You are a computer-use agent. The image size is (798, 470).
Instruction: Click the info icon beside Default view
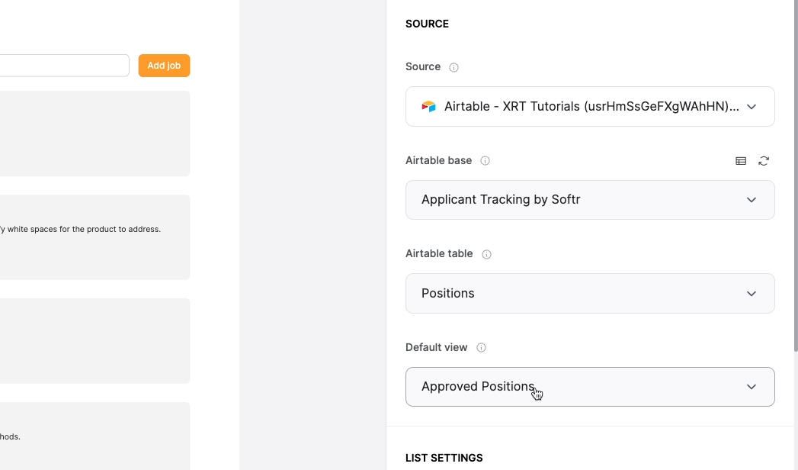(481, 348)
